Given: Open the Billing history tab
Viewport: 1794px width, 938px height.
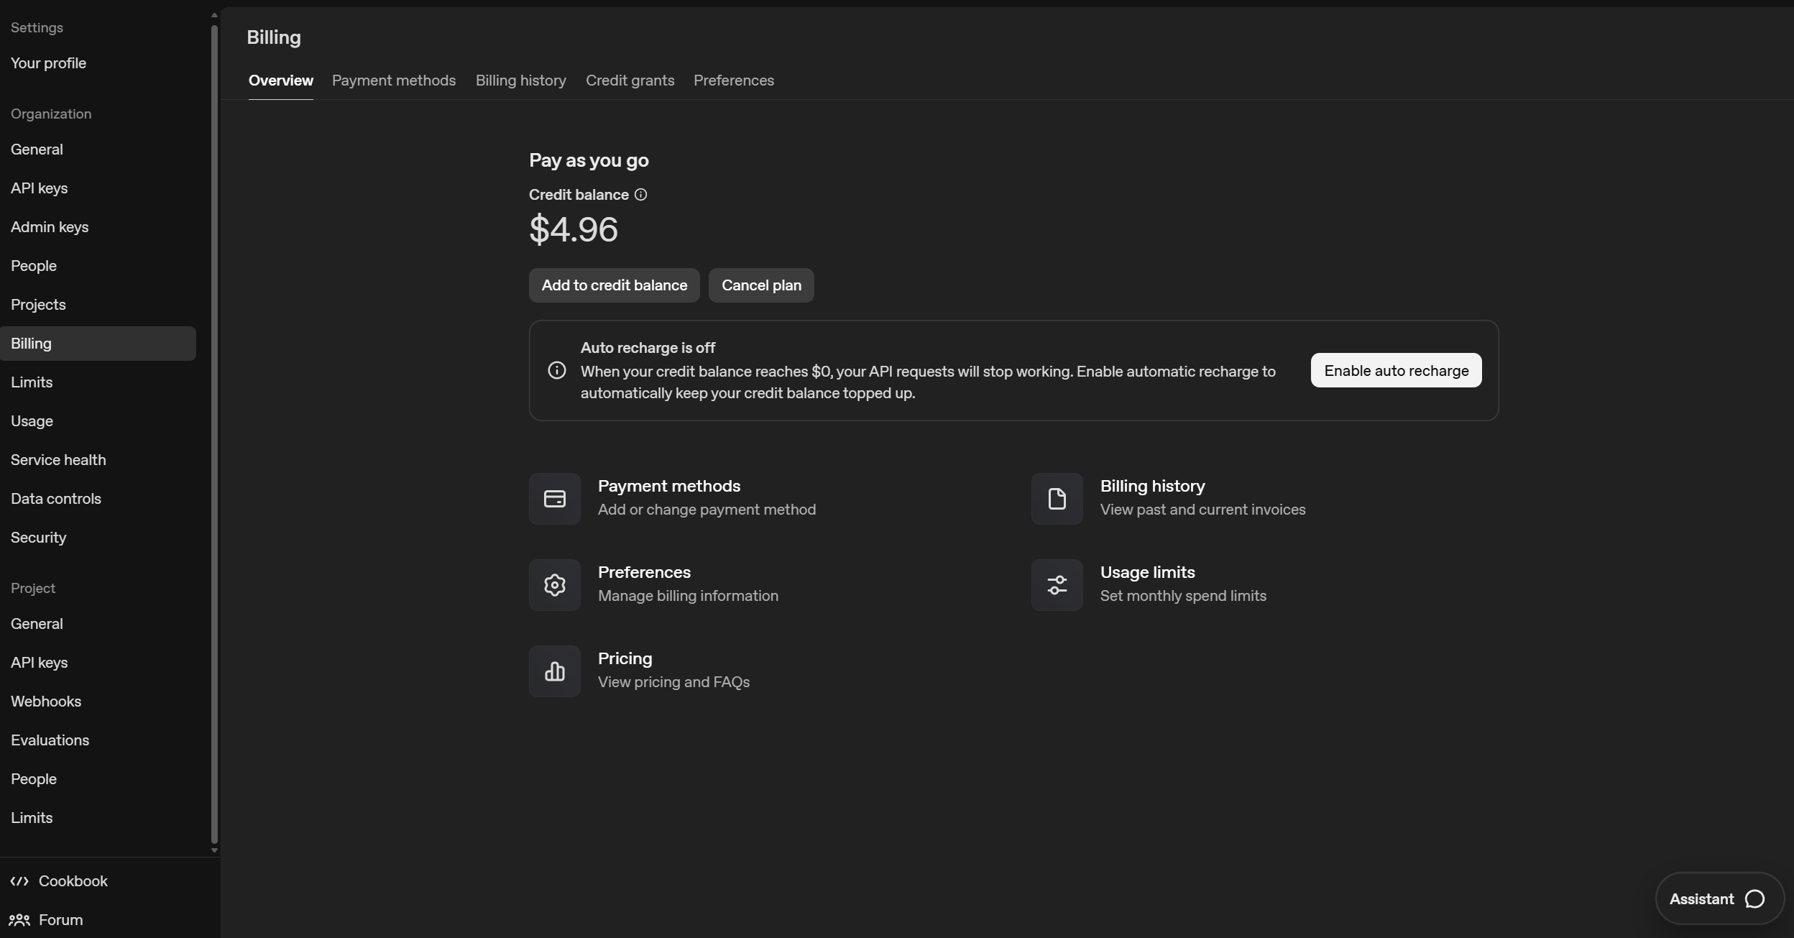Looking at the screenshot, I should coord(520,81).
